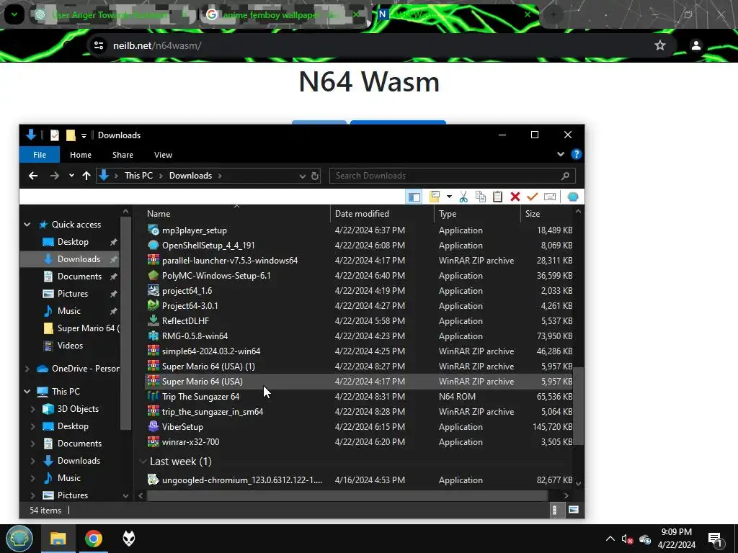Viewport: 738px width, 553px height.
Task: Click the Copy icon in Explorer toolbar
Action: [x=481, y=197]
